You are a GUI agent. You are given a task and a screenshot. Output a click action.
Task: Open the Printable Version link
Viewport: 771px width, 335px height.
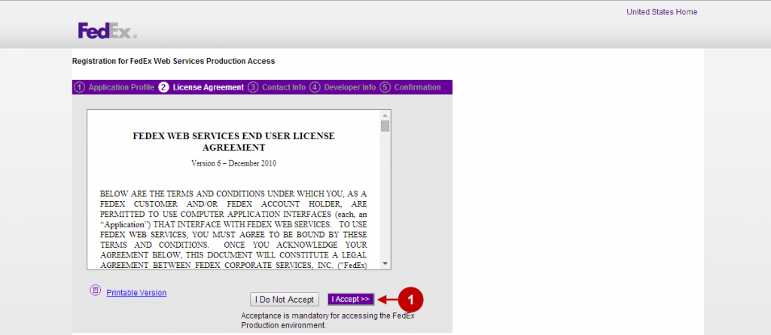click(136, 293)
